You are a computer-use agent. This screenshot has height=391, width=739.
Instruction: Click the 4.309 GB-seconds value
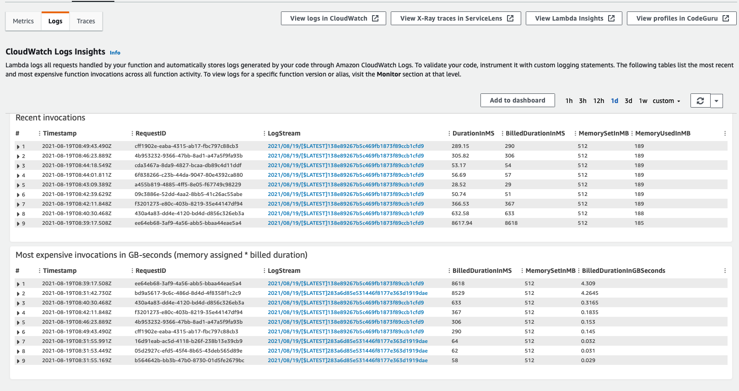pos(588,283)
